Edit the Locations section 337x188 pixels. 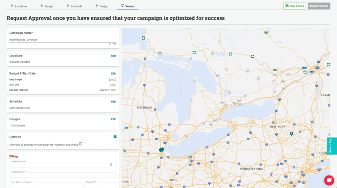click(113, 56)
